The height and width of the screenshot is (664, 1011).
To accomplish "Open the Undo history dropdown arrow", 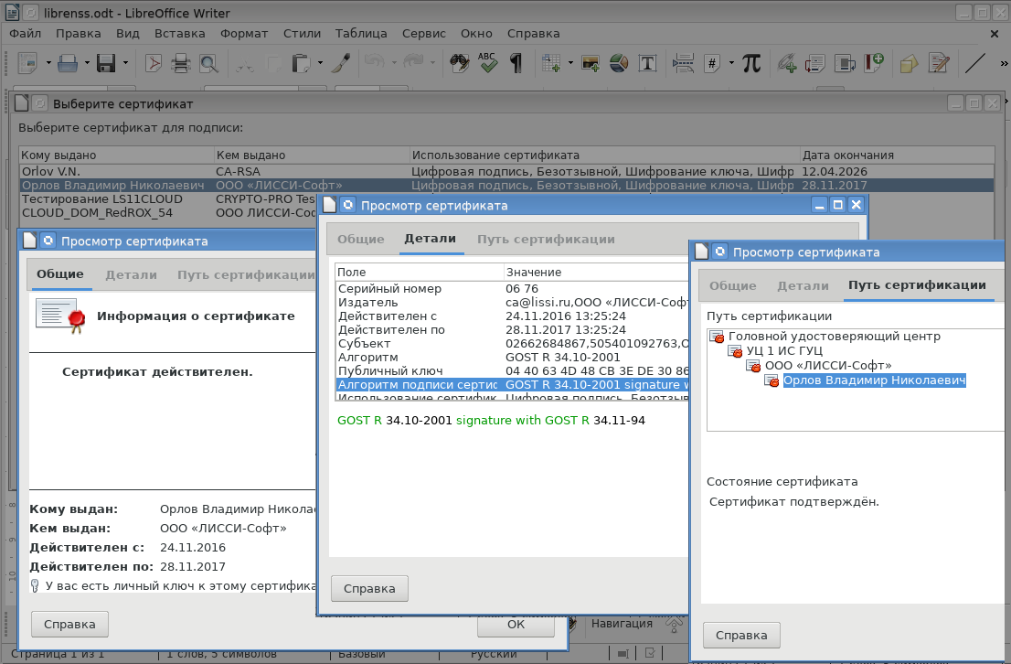I will tap(393, 63).
